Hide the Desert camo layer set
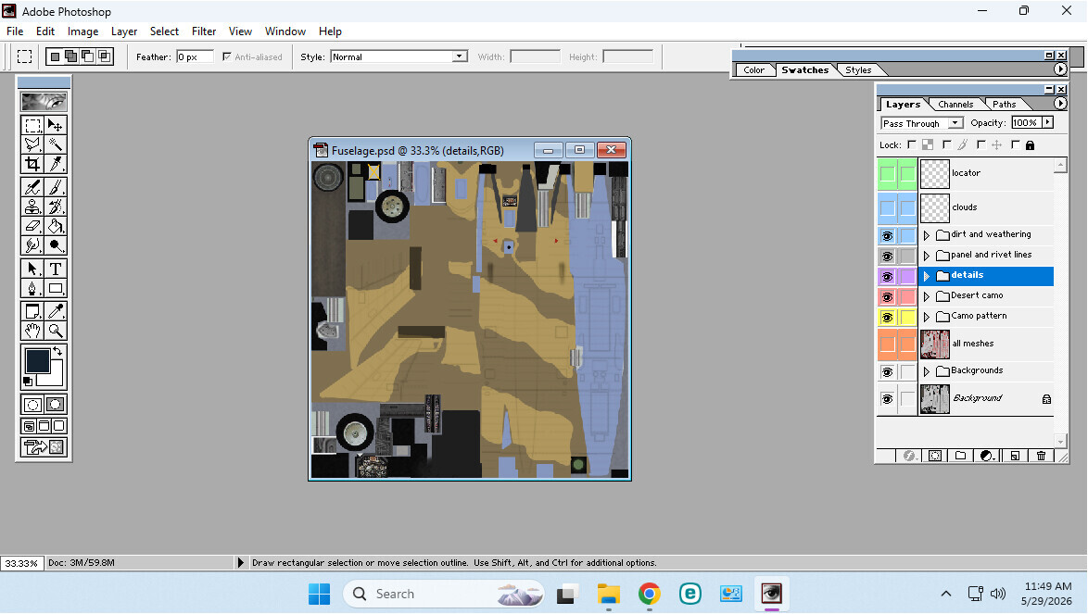Screen dimensions: 1088x614 (887, 296)
